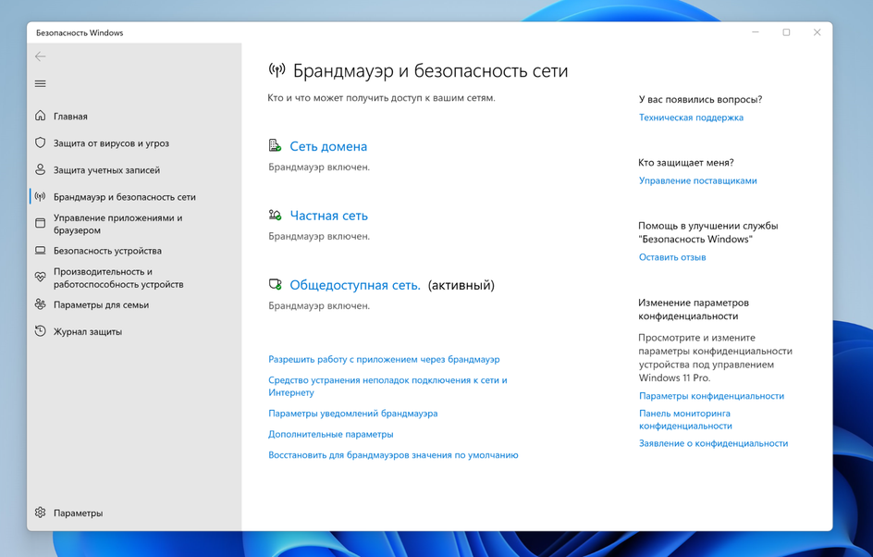Click the Брандмауэр и безопасность сети page heading
873x557 pixels.
click(430, 70)
